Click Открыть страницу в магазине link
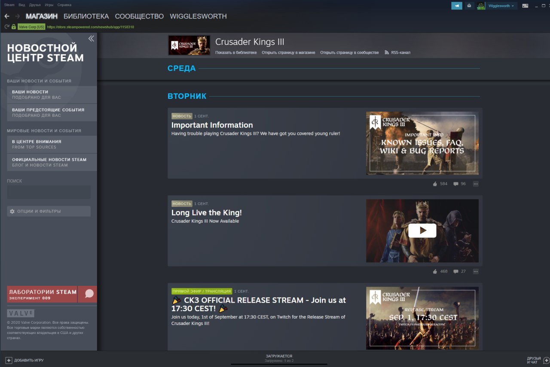This screenshot has width=550, height=367. (x=288, y=52)
